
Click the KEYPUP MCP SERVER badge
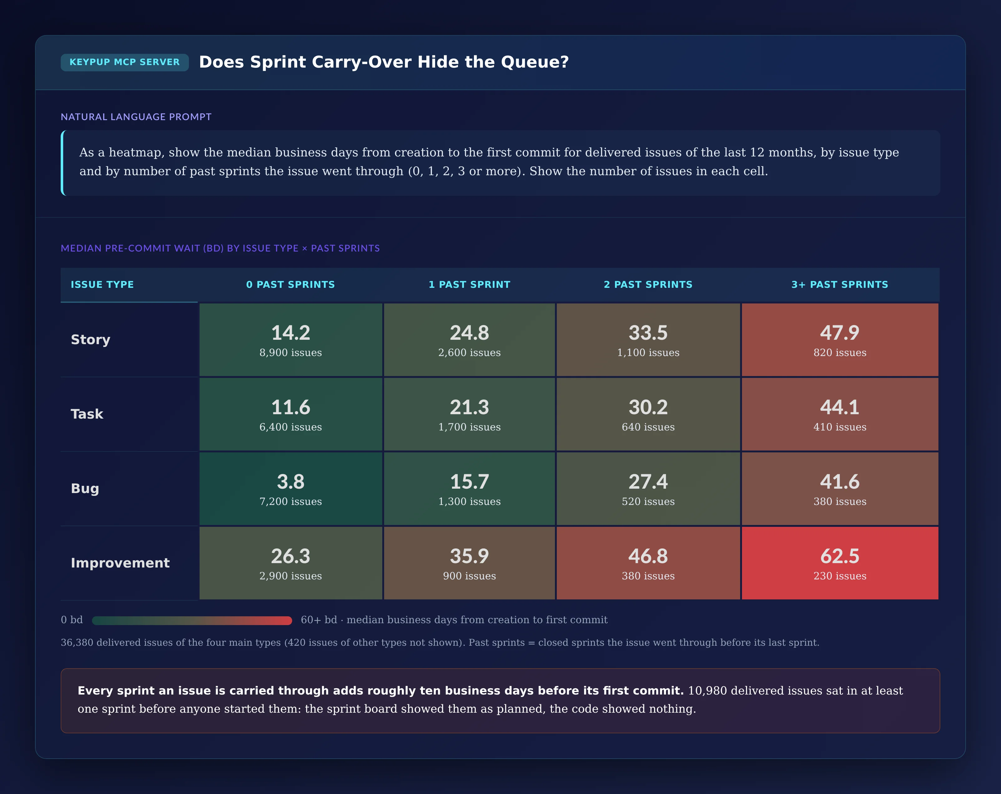pyautogui.click(x=124, y=62)
